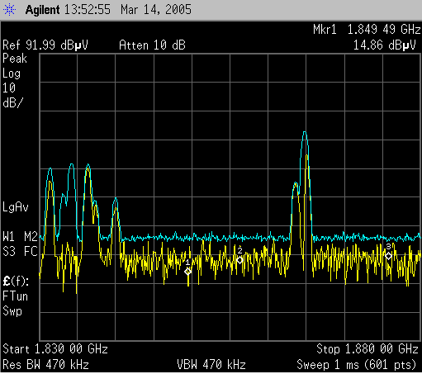Click the Log 10 dB/ scale label
Image resolution: width=422 pixels, height=374 pixels.
pyautogui.click(x=12, y=88)
